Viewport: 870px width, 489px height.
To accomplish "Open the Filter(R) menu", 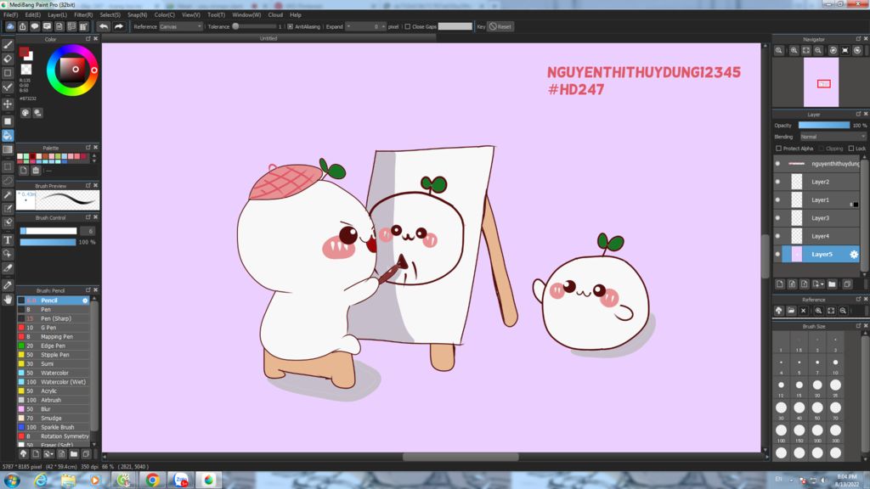I will (83, 14).
